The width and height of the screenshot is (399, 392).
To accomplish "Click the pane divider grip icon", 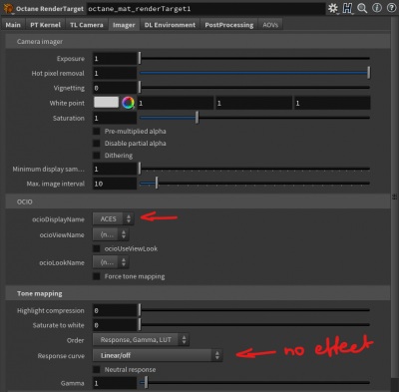I will (395, 196).
